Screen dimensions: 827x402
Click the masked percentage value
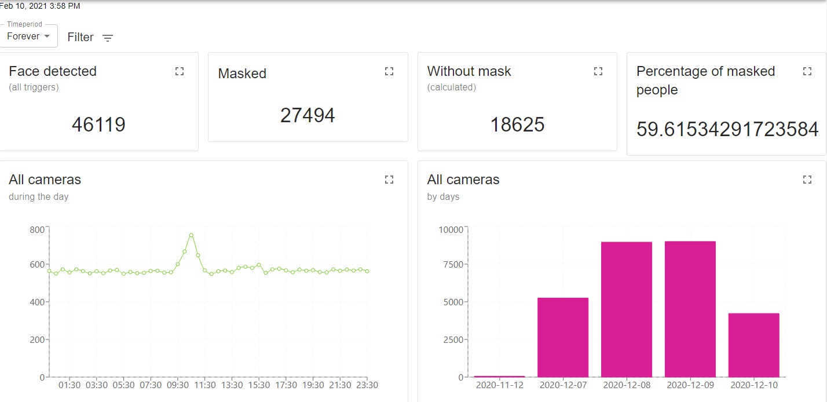tap(727, 129)
